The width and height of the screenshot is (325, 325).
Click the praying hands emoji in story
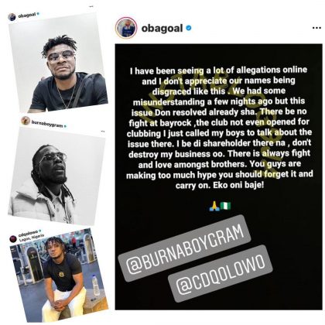click(214, 207)
